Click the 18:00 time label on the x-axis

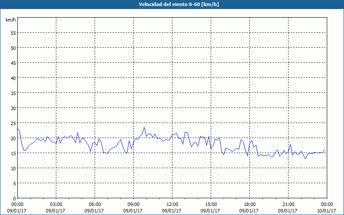click(x=249, y=205)
